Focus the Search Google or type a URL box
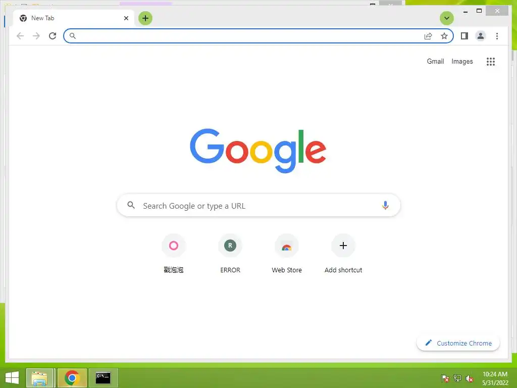517x388 pixels. 258,205
